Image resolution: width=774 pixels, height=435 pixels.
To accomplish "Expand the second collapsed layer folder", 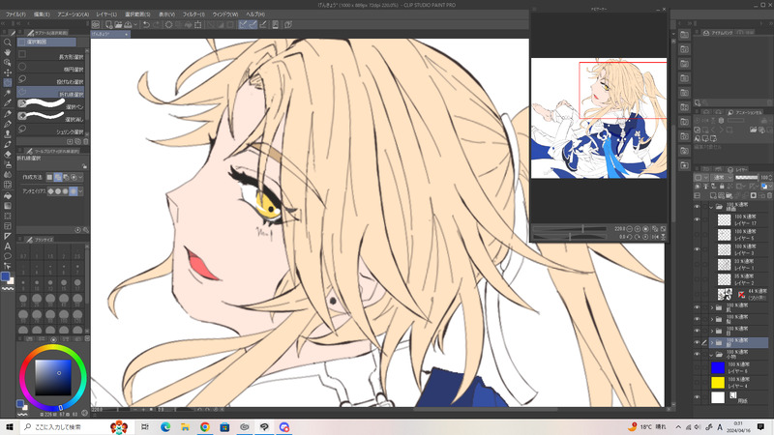I will click(x=712, y=319).
